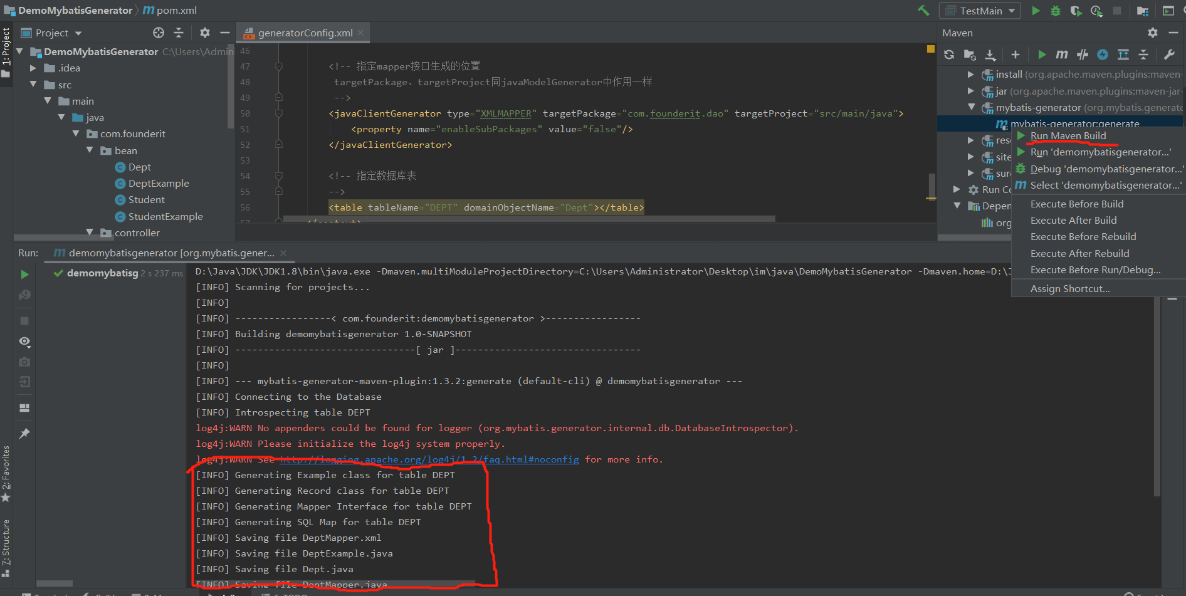Collapse the com.founderit package
1186x596 pixels.
(75, 133)
